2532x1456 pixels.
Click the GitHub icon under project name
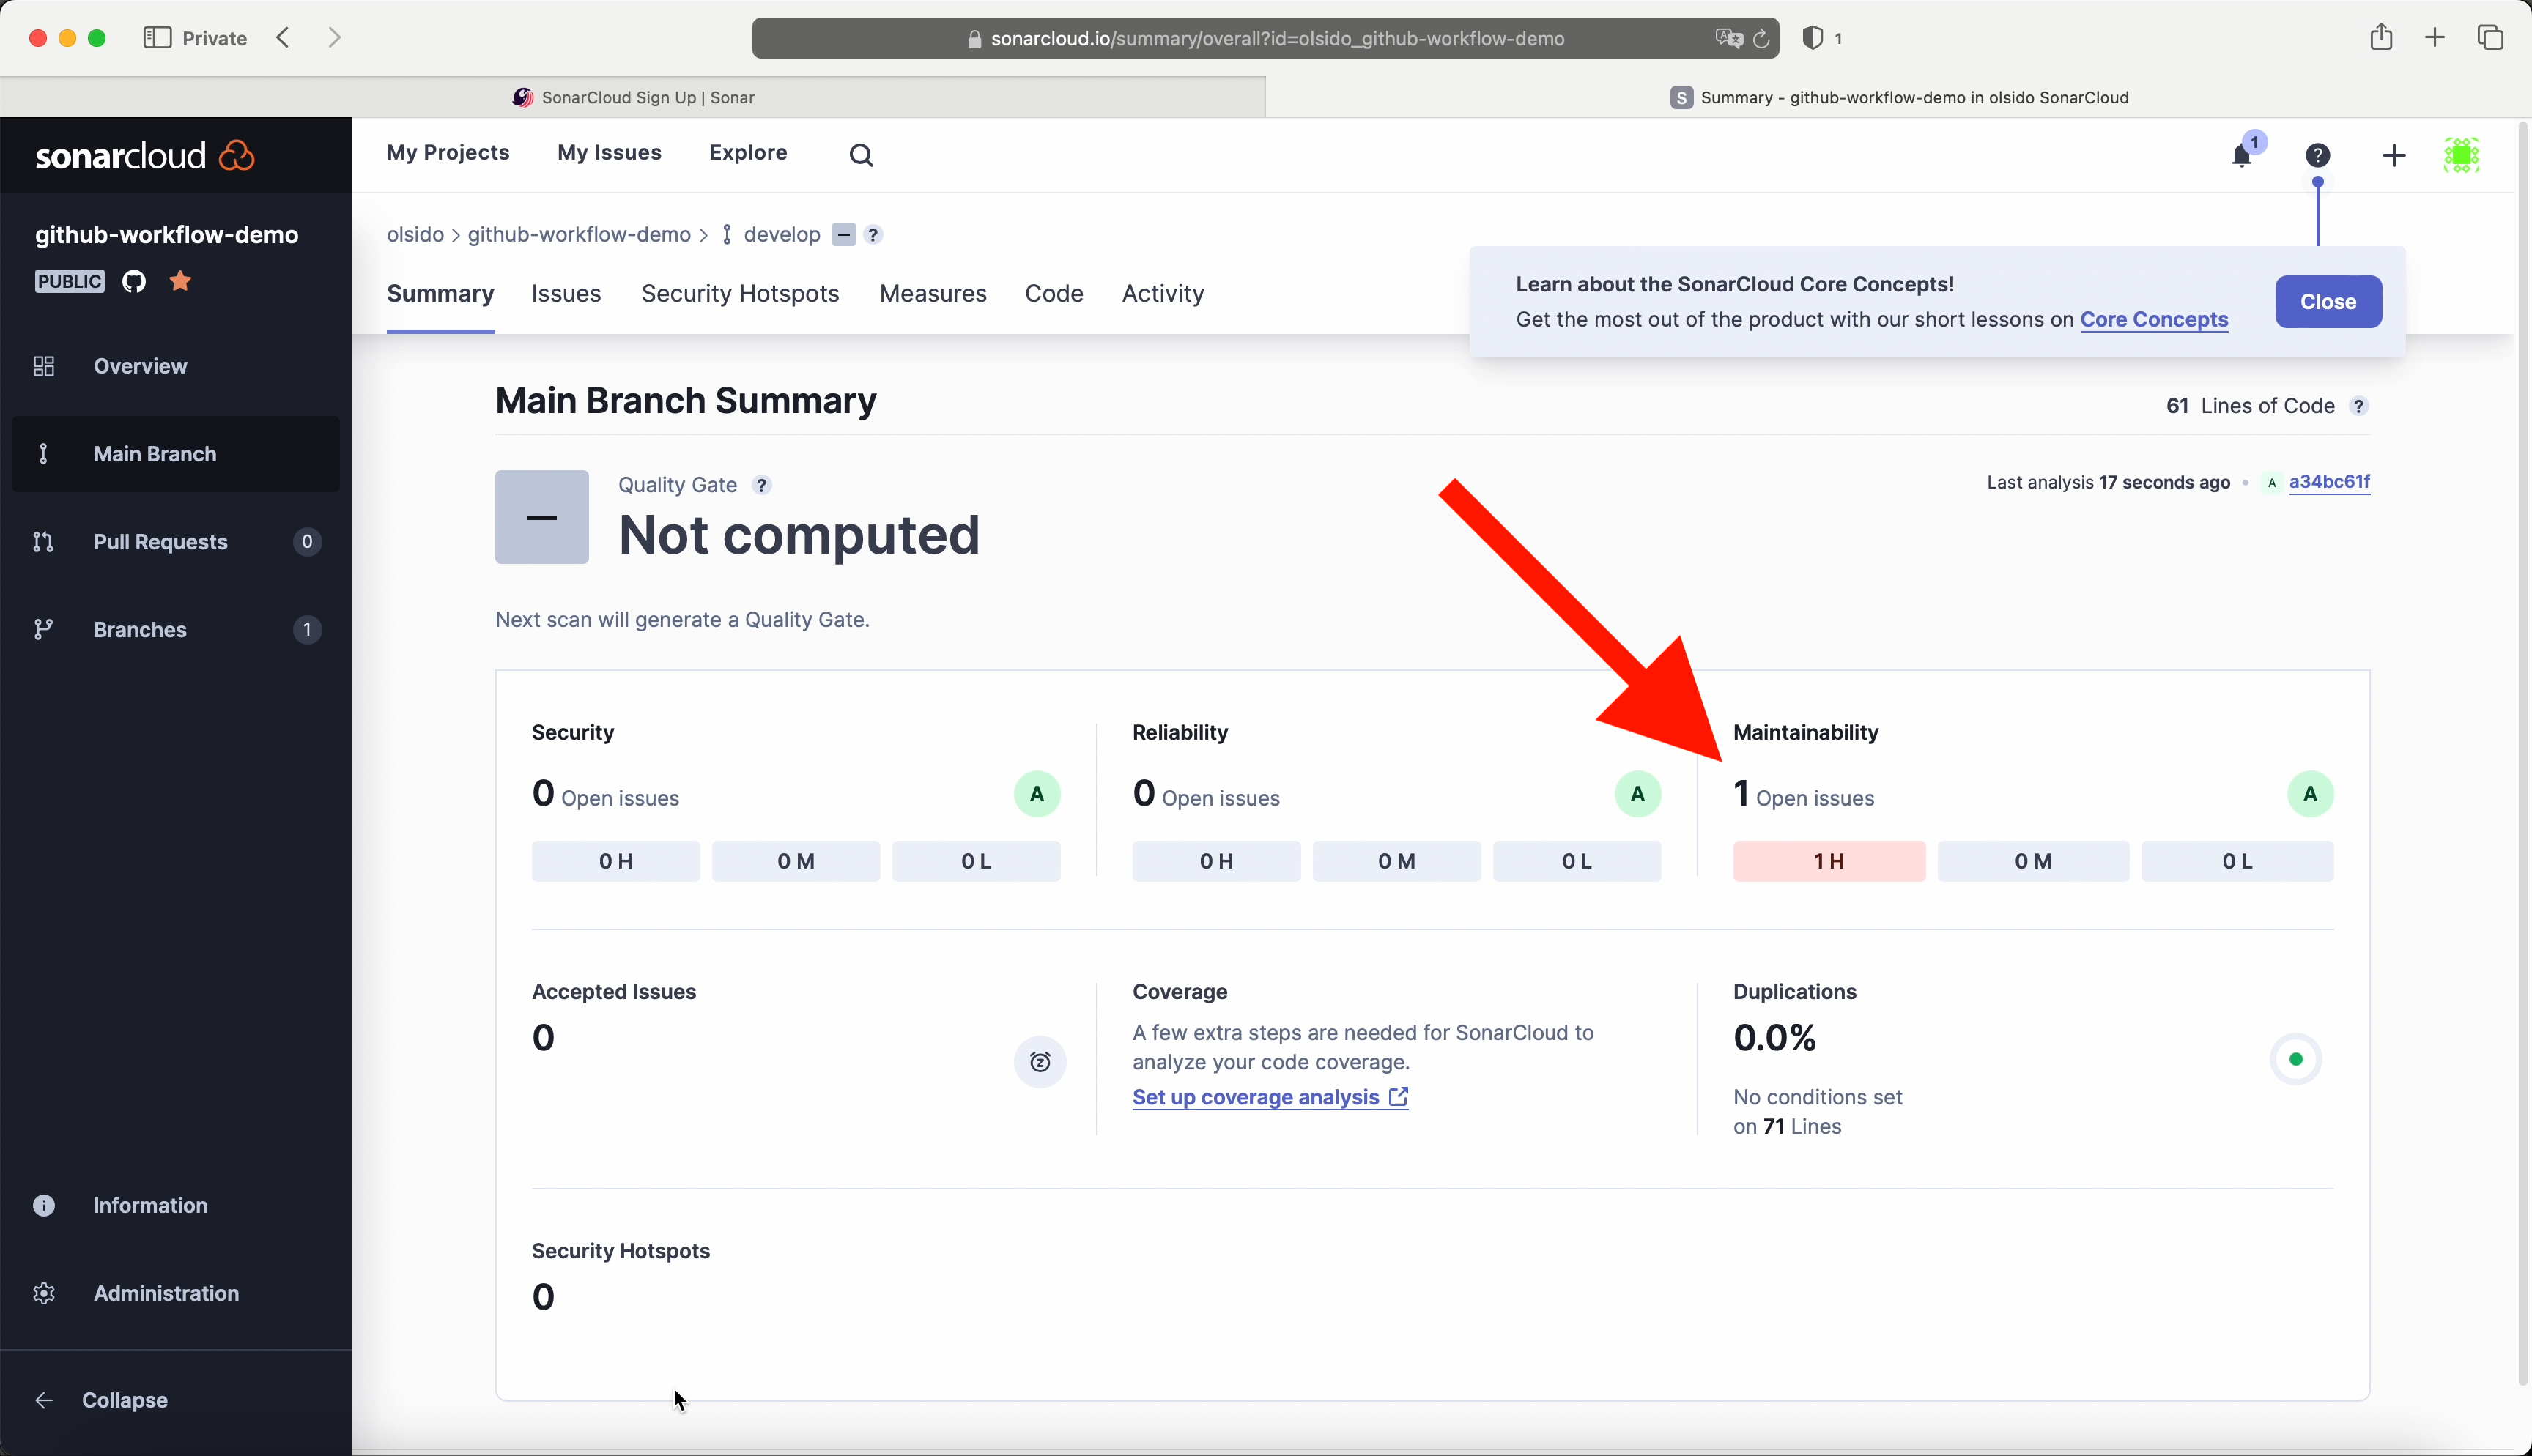[134, 281]
